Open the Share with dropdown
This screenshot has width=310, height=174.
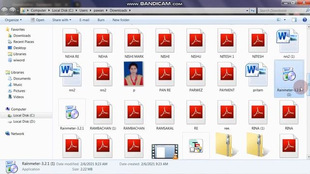pos(62,20)
